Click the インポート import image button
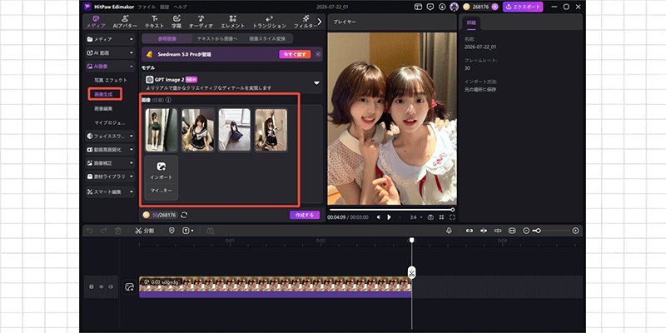This screenshot has height=333, width=666. click(162, 171)
